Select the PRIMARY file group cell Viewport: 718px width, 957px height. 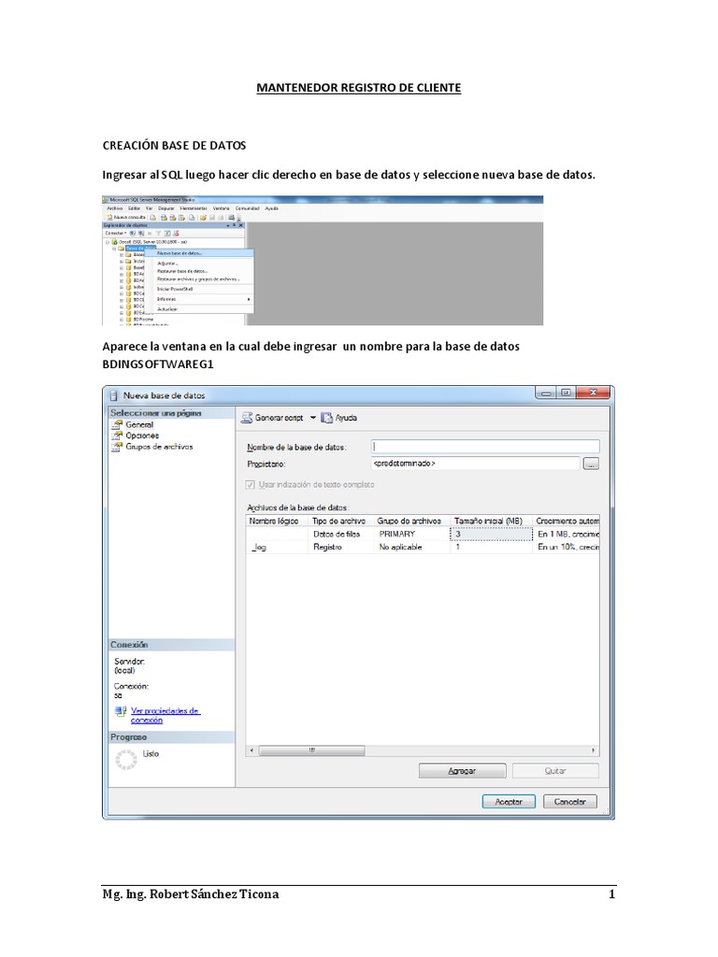pyautogui.click(x=411, y=534)
